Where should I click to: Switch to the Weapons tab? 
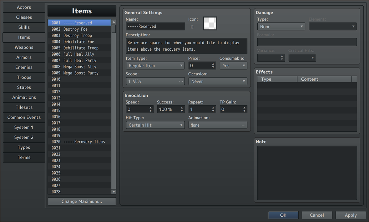pyautogui.click(x=24, y=47)
